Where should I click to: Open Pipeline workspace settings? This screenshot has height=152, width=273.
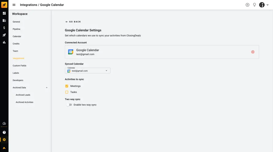(x=17, y=29)
